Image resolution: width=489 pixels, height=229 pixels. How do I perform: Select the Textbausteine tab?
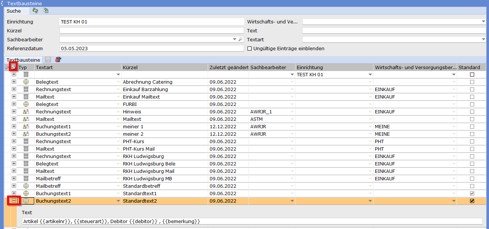23,60
